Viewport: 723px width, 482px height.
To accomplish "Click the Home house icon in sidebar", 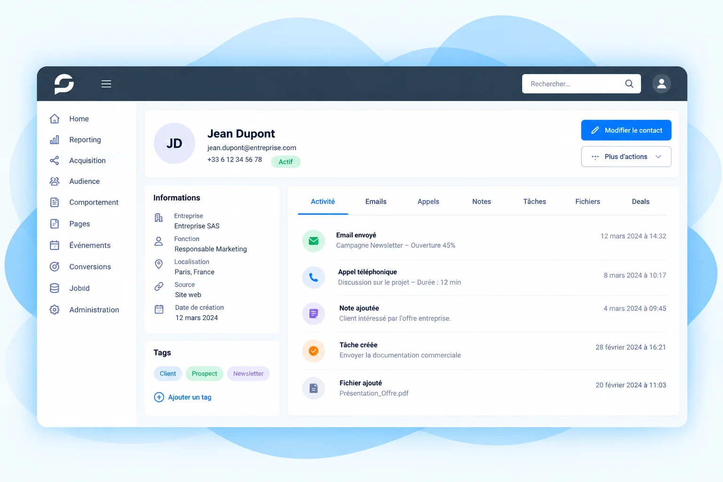I will (55, 119).
